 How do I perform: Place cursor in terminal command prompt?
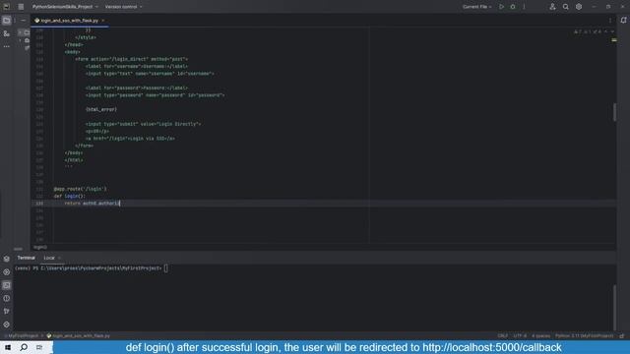(165, 268)
